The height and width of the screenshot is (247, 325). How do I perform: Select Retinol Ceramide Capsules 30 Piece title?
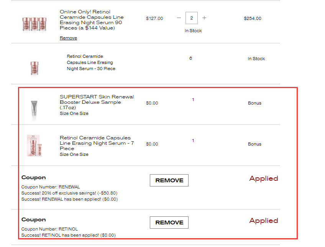pos(91,62)
